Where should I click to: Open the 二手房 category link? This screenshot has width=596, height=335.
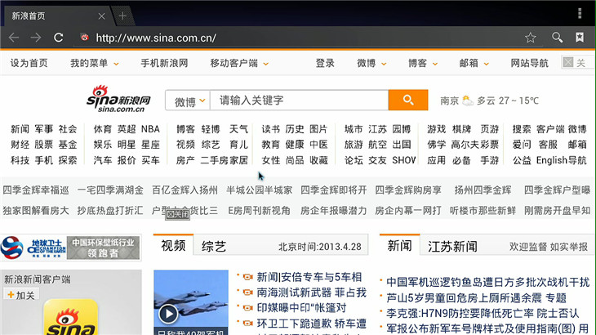(x=215, y=160)
